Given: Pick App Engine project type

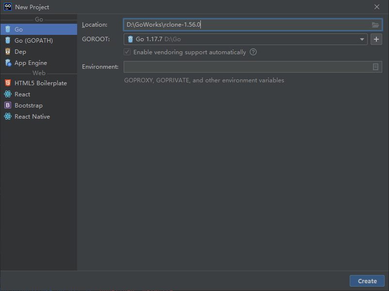Looking at the screenshot, I should (39, 62).
